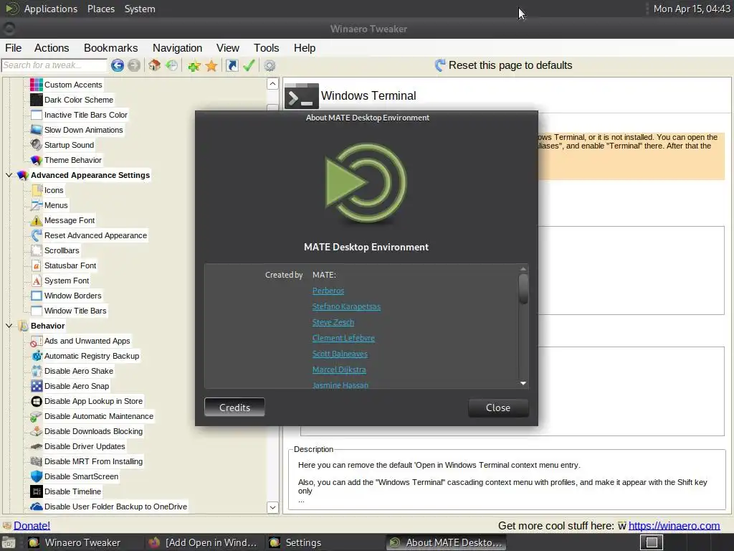Open the Clement Lefebvre link
Screen dimensions: 734x551
pos(343,338)
